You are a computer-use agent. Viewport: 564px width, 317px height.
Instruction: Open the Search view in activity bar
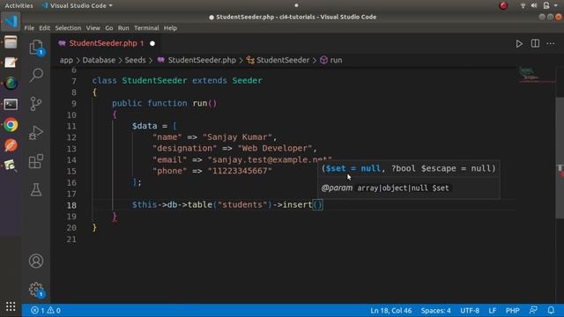(36, 75)
